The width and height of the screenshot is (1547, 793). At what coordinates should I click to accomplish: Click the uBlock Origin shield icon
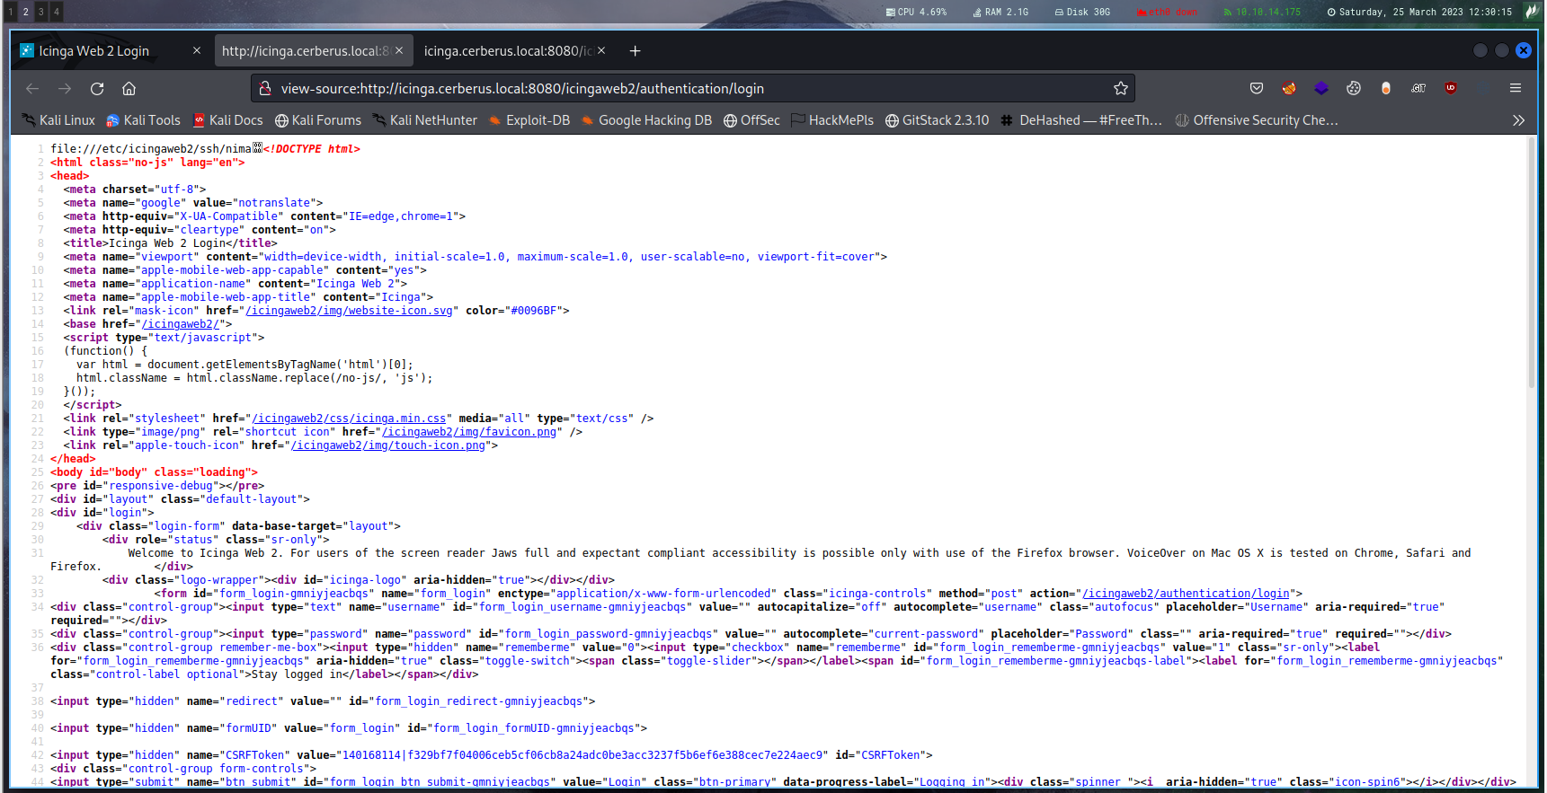pyautogui.click(x=1451, y=88)
